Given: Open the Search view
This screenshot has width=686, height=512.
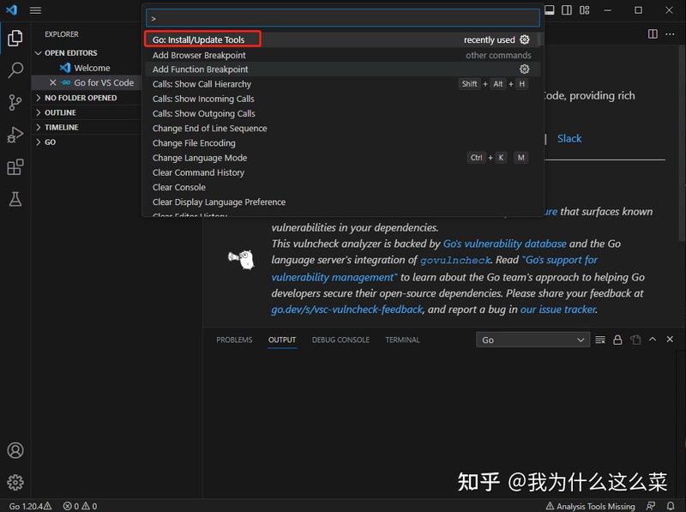Looking at the screenshot, I should (15, 70).
